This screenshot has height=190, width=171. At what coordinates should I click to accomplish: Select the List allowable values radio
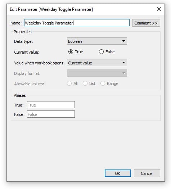(85, 83)
